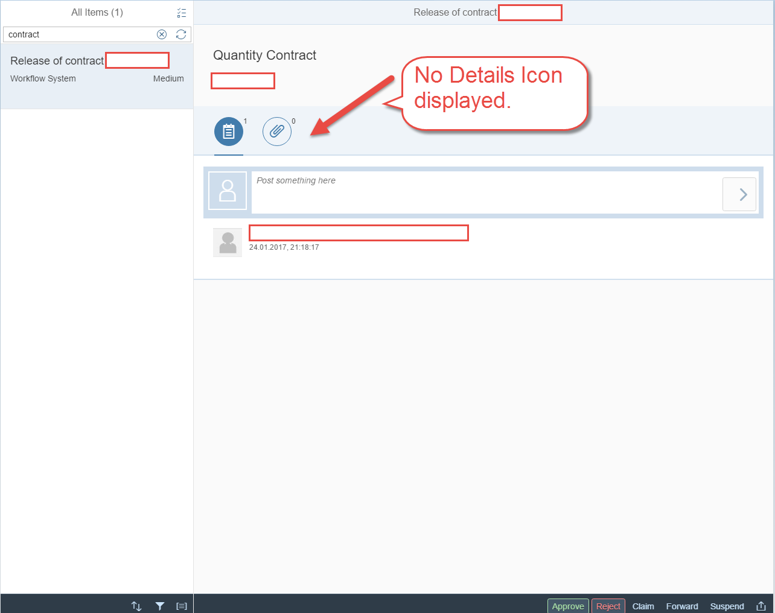
Task: Select Quantity Contract heading text
Action: point(264,55)
